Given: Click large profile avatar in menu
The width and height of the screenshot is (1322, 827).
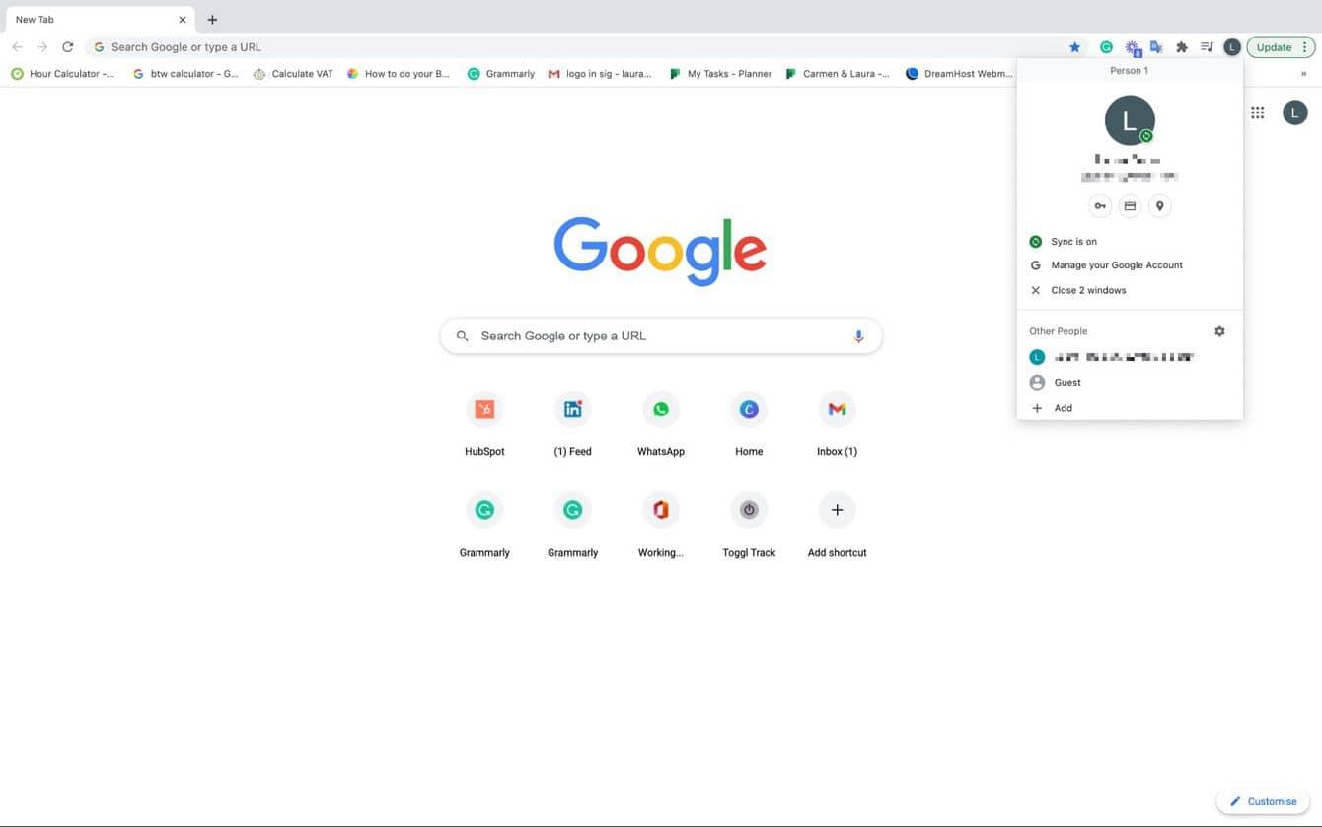Looking at the screenshot, I should 1130,120.
